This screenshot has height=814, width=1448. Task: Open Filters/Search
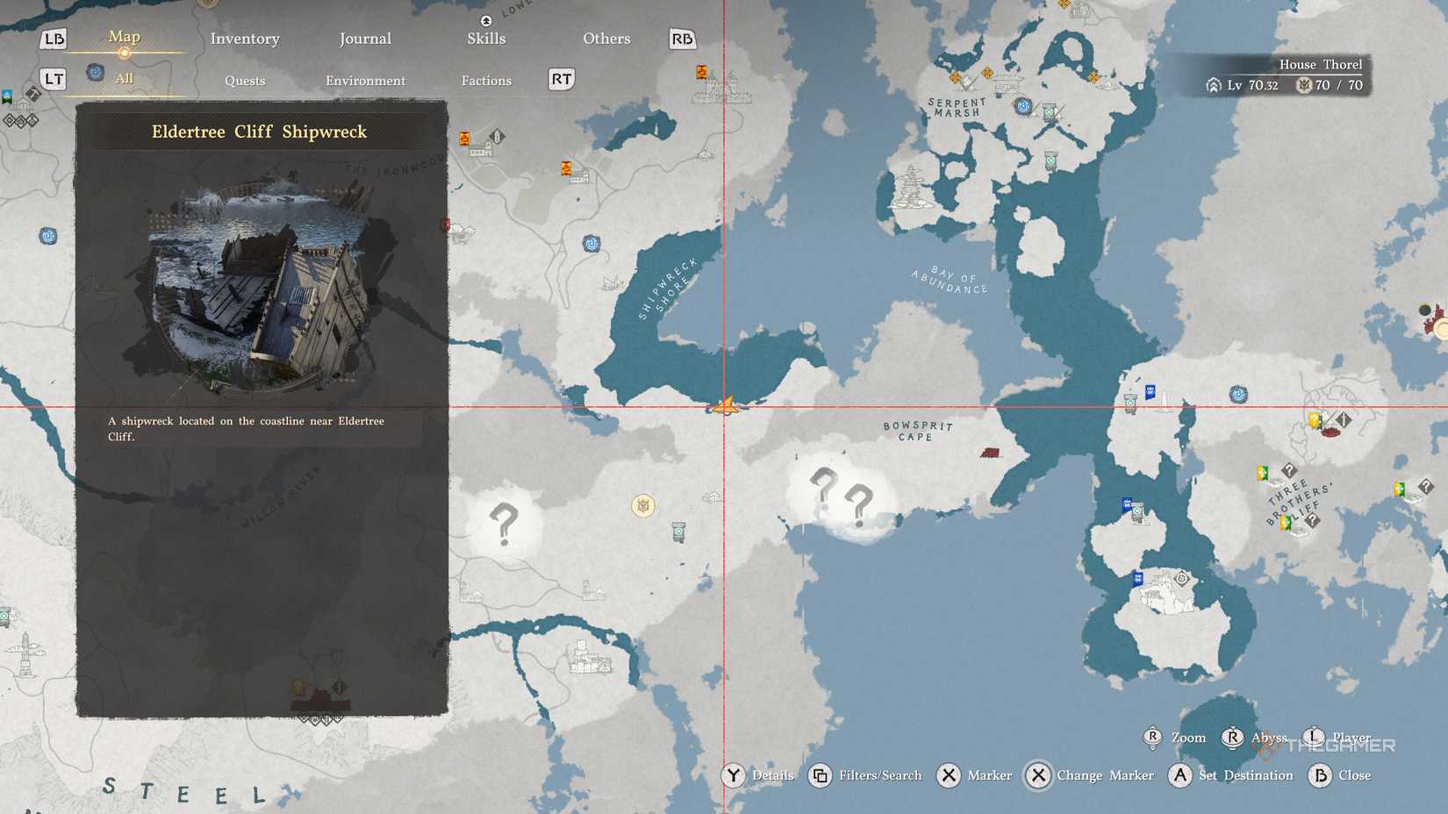(x=865, y=775)
